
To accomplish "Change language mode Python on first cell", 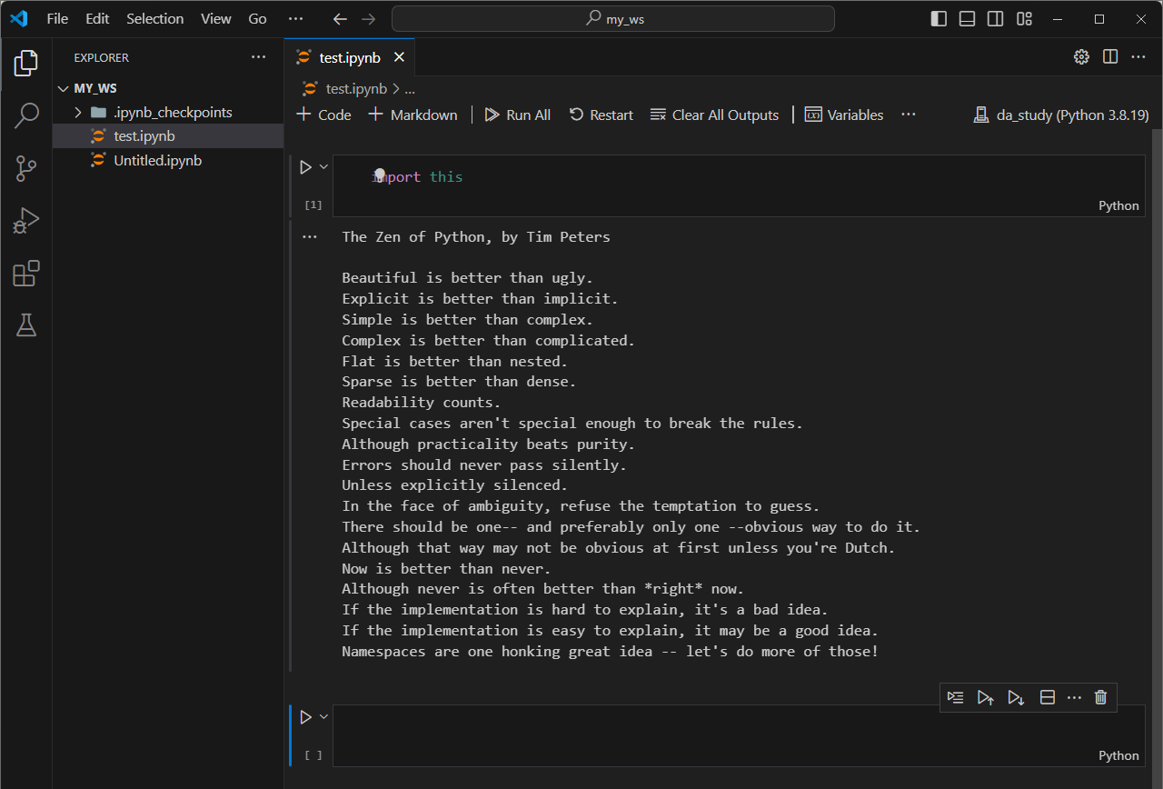I will click(x=1118, y=205).
